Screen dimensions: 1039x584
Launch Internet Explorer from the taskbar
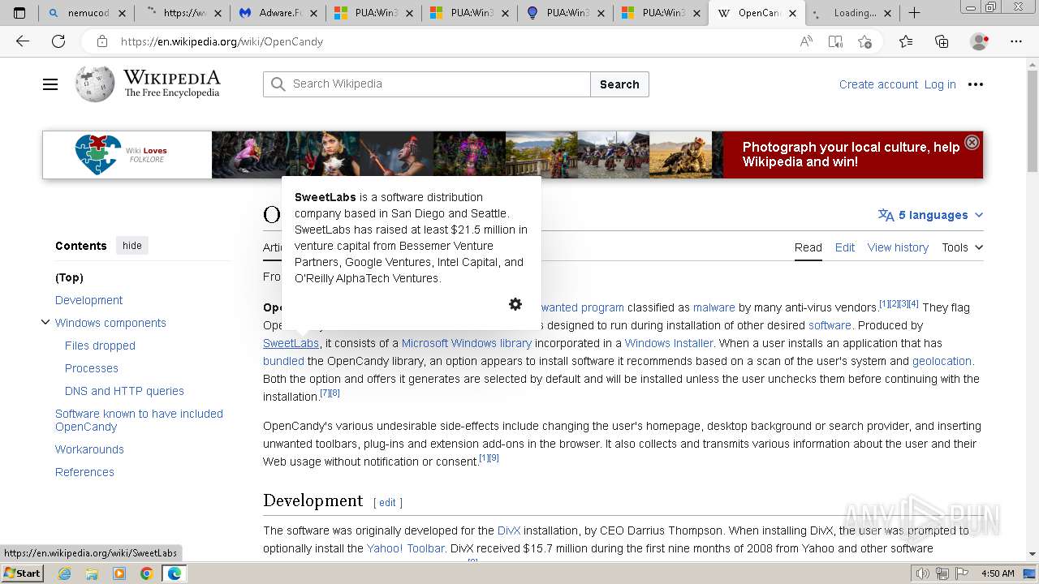(x=65, y=573)
